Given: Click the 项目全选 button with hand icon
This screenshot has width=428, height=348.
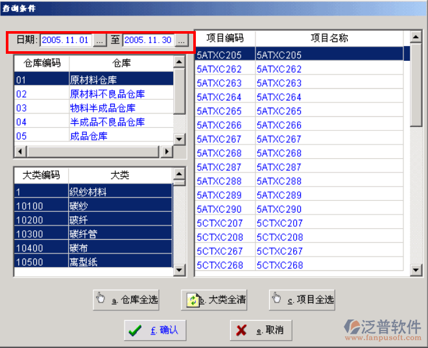Looking at the screenshot, I should click(302, 300).
